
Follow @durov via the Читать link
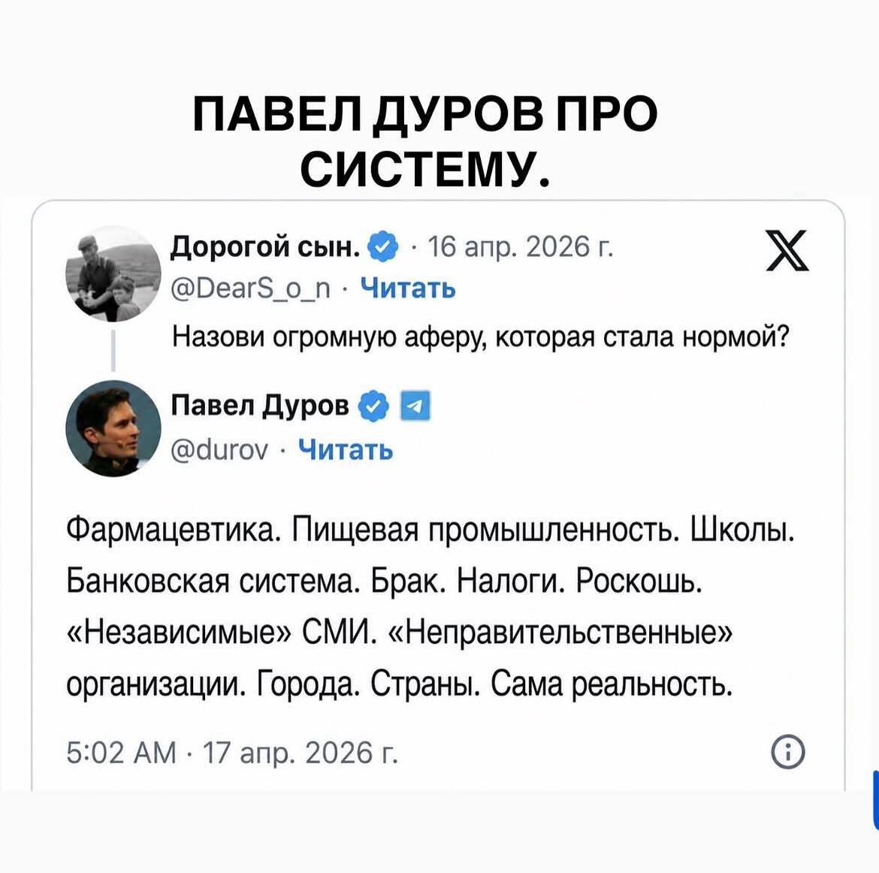point(346,449)
